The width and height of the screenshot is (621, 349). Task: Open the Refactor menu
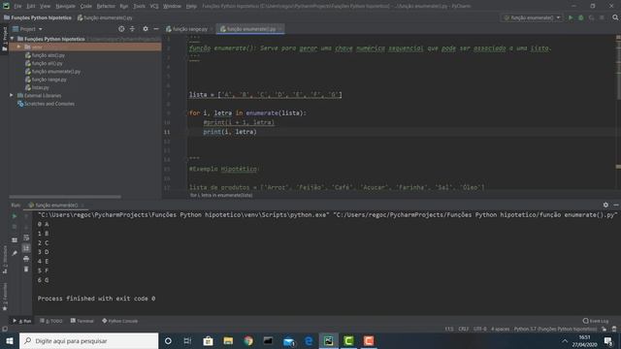106,7
